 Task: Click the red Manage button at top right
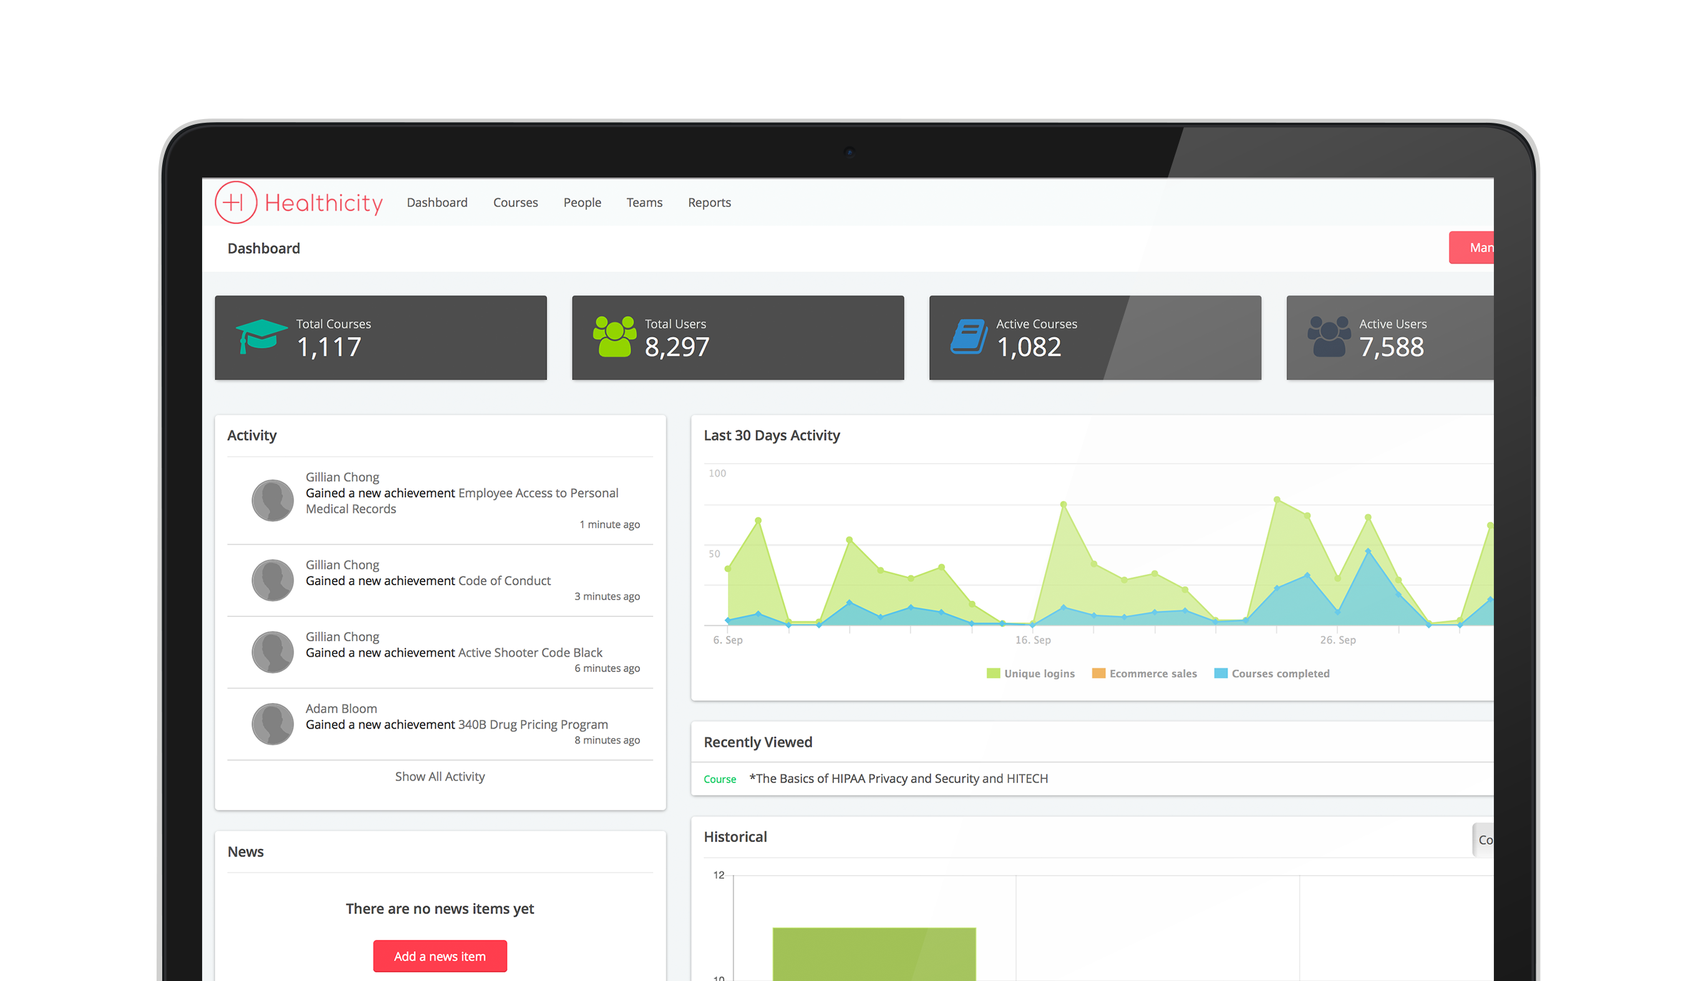[1473, 247]
